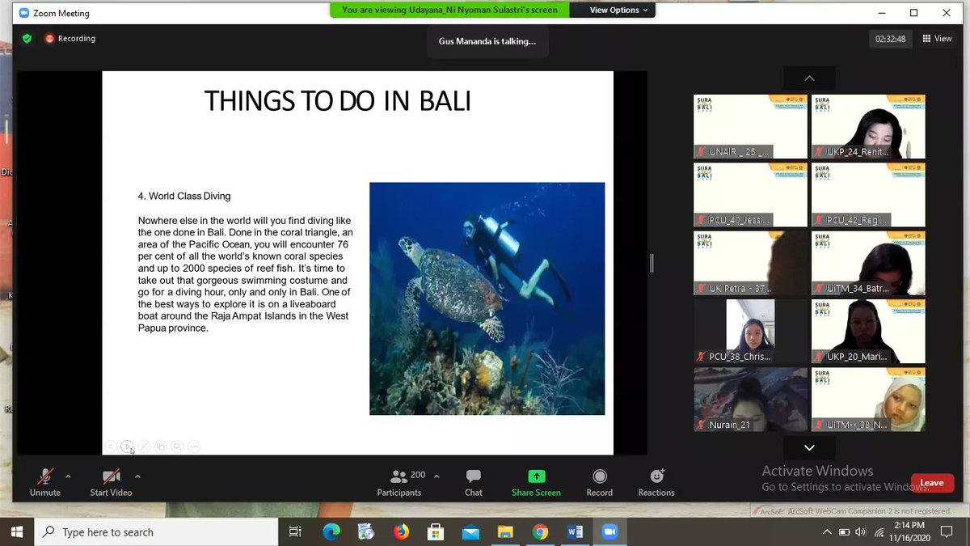Click the see-all-slides icon on the slide
This screenshot has width=970, height=546.
coord(160,447)
